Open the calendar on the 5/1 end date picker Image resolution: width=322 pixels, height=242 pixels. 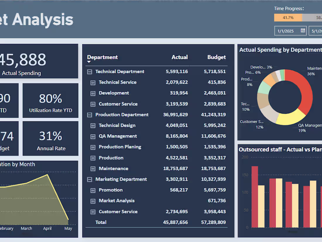[321, 30]
